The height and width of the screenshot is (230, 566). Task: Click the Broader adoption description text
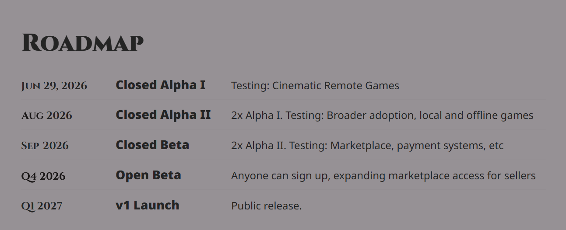point(382,115)
